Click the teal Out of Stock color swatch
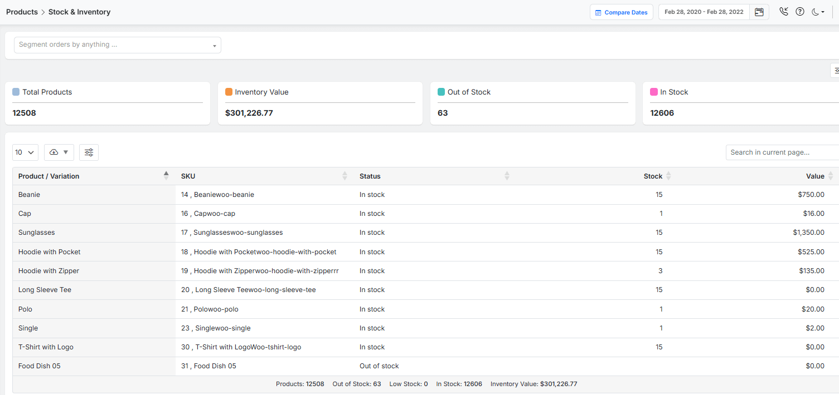This screenshot has height=395, width=839. tap(441, 92)
